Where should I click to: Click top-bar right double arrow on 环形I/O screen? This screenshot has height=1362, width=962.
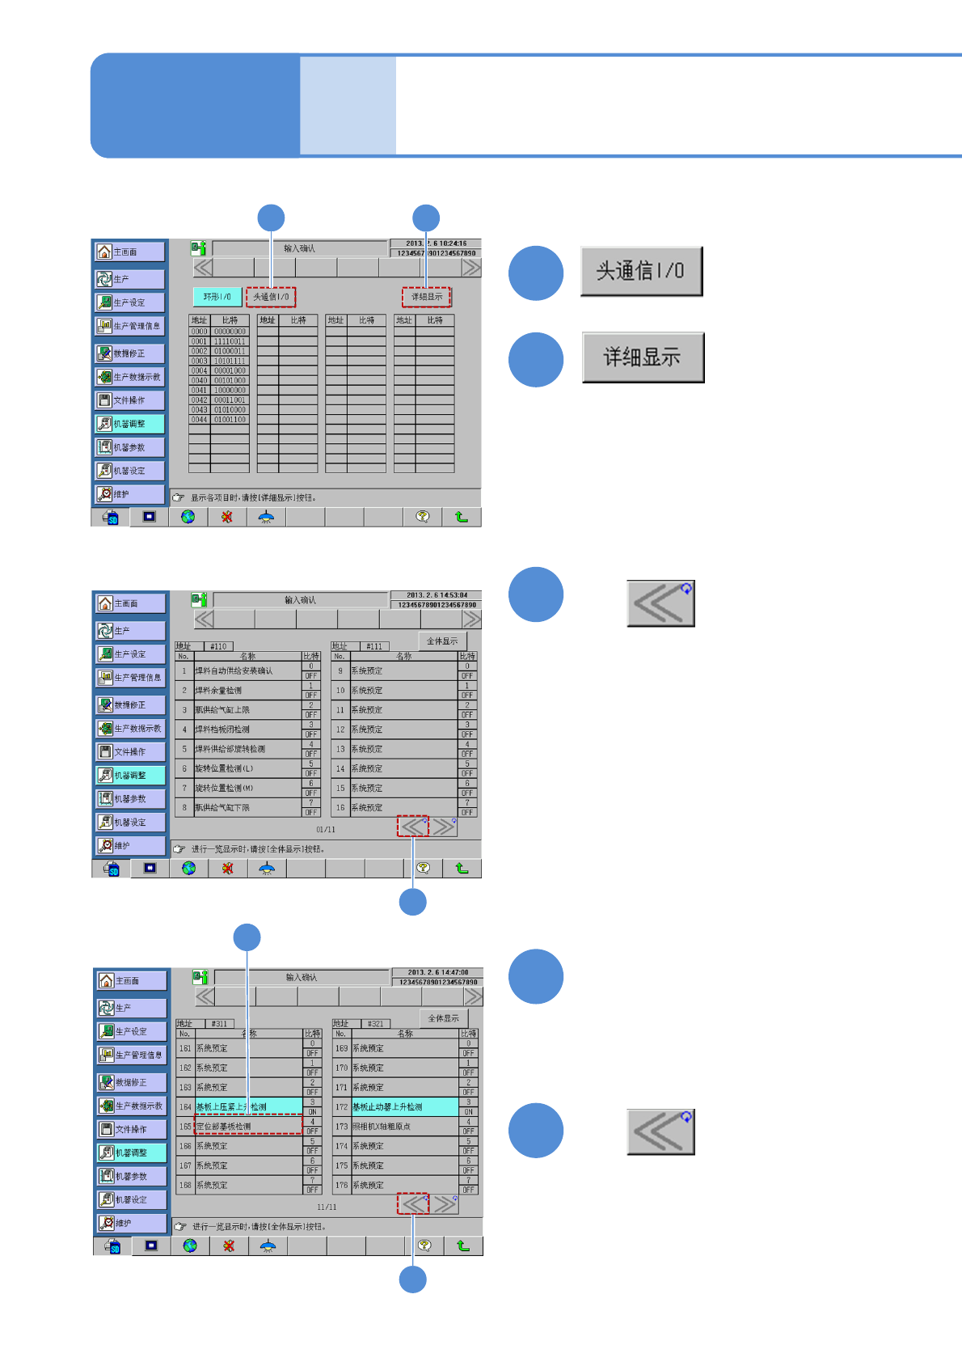471,268
